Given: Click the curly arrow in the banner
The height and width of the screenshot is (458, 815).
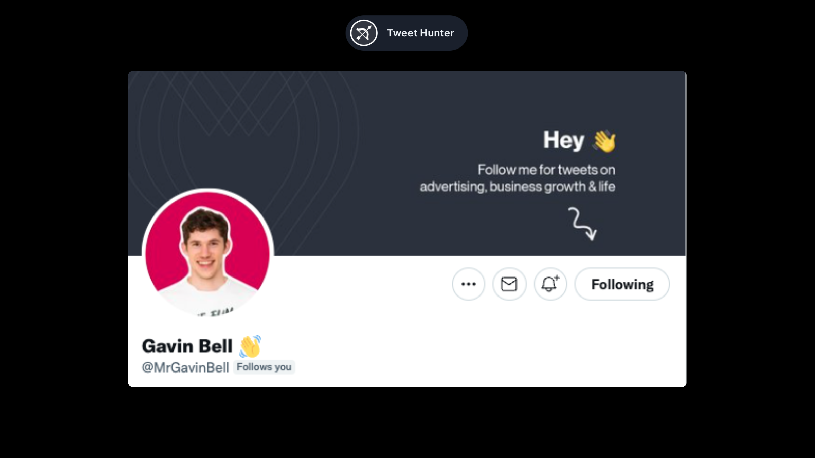Looking at the screenshot, I should click(x=582, y=223).
